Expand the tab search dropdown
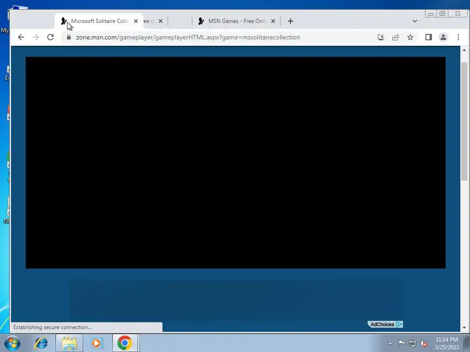 pyautogui.click(x=415, y=21)
